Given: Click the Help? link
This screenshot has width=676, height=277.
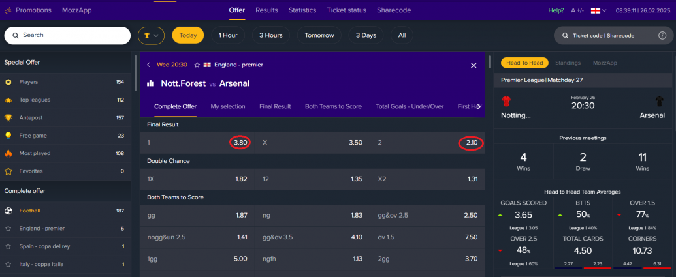Looking at the screenshot, I should click(x=556, y=10).
